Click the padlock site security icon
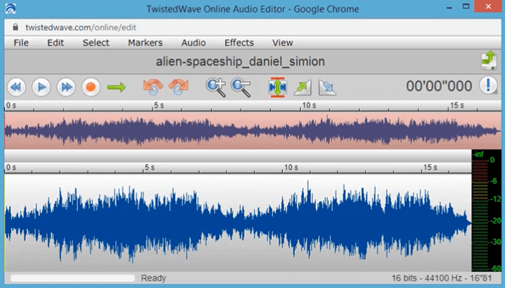505x288 pixels. click(x=15, y=27)
